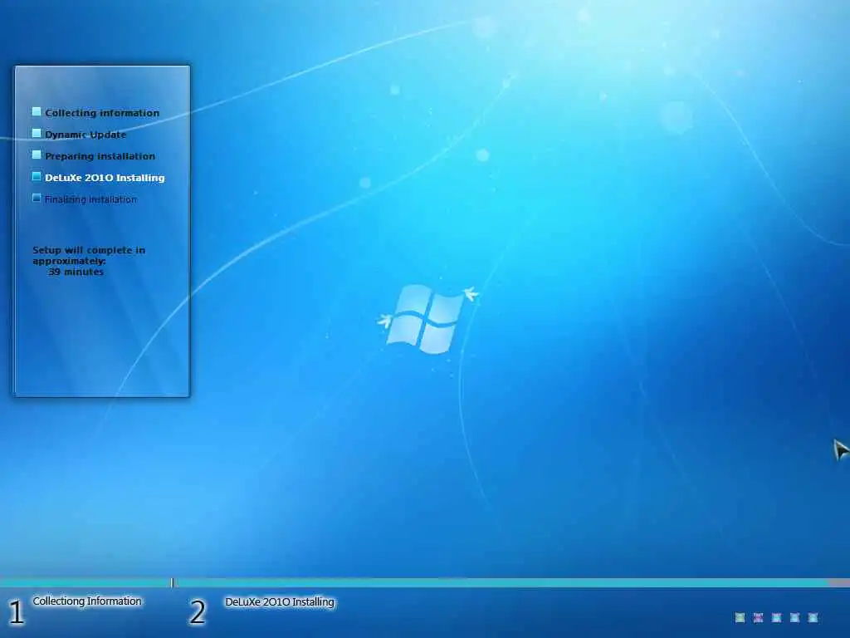Select the 'Preparing installation' step text
Screen dimensions: 850x638
(100, 156)
